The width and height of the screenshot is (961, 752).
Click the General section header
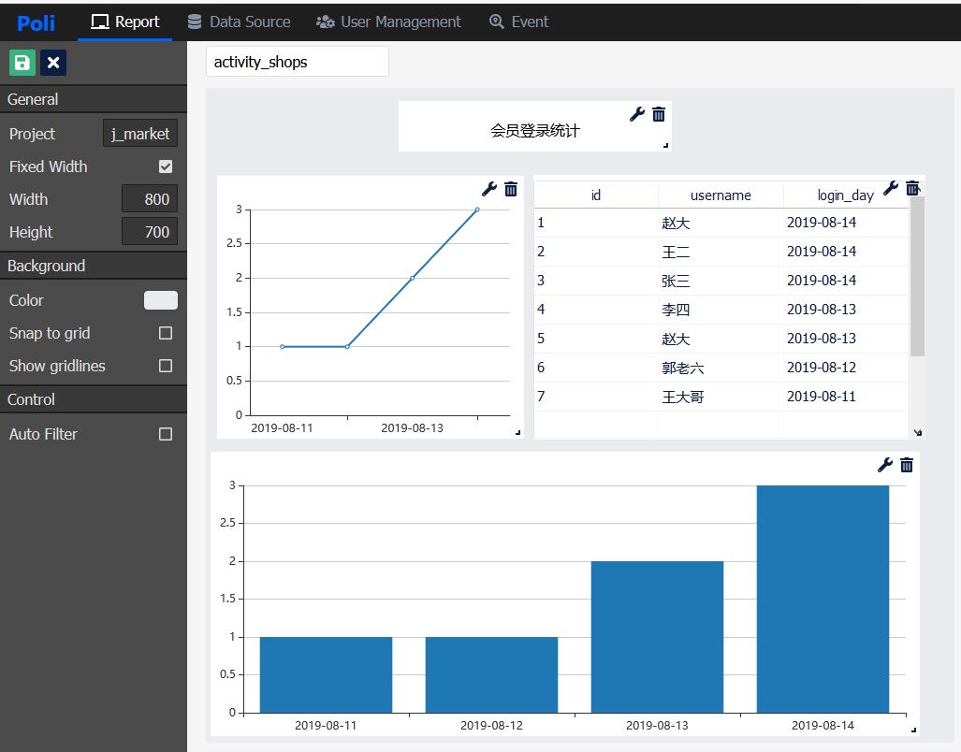pyautogui.click(x=94, y=99)
